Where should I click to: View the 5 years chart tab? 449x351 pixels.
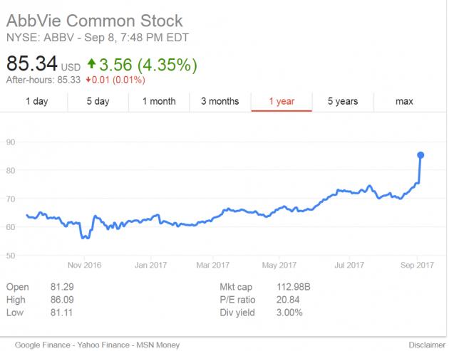click(343, 101)
